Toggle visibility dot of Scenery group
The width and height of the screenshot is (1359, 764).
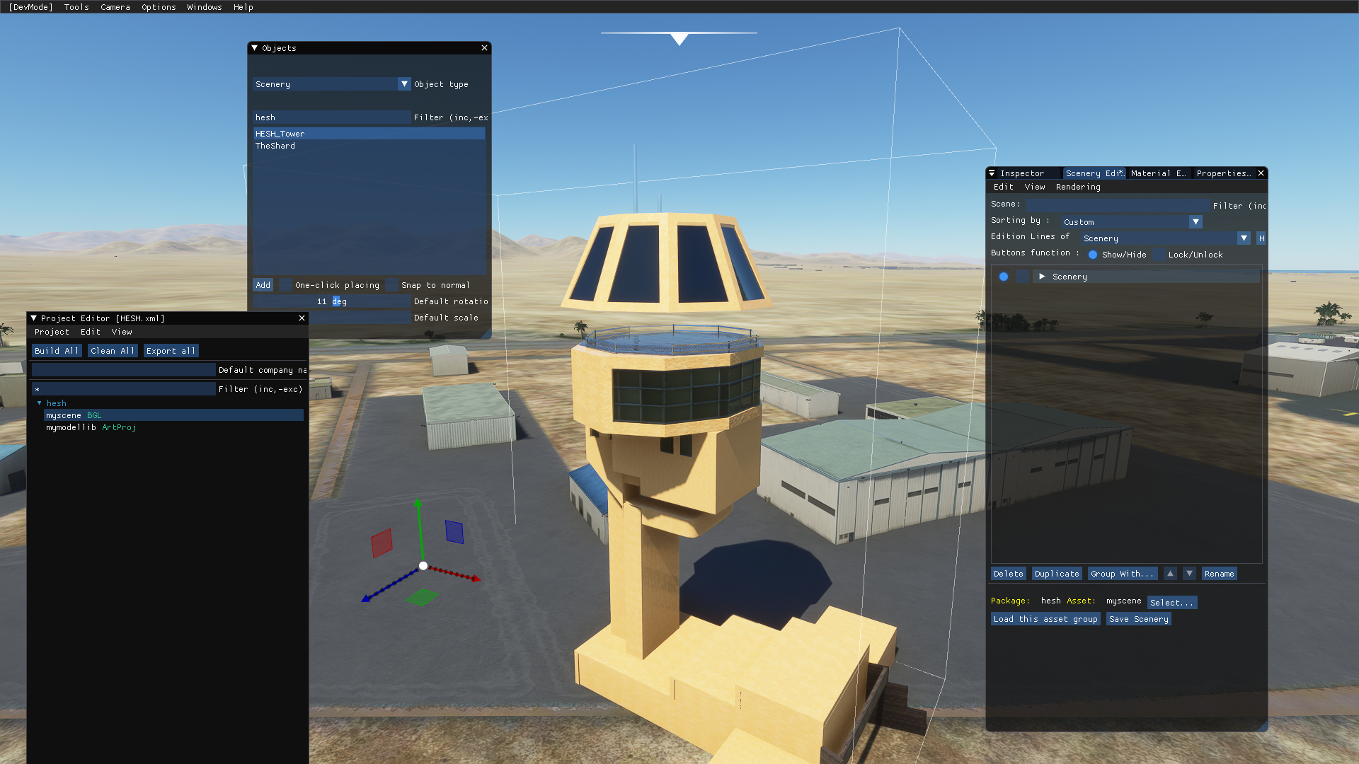point(1004,277)
